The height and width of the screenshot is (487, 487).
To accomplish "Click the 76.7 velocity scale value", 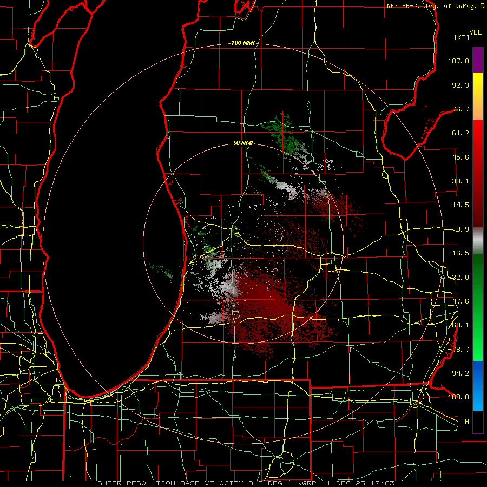I will coord(460,109).
